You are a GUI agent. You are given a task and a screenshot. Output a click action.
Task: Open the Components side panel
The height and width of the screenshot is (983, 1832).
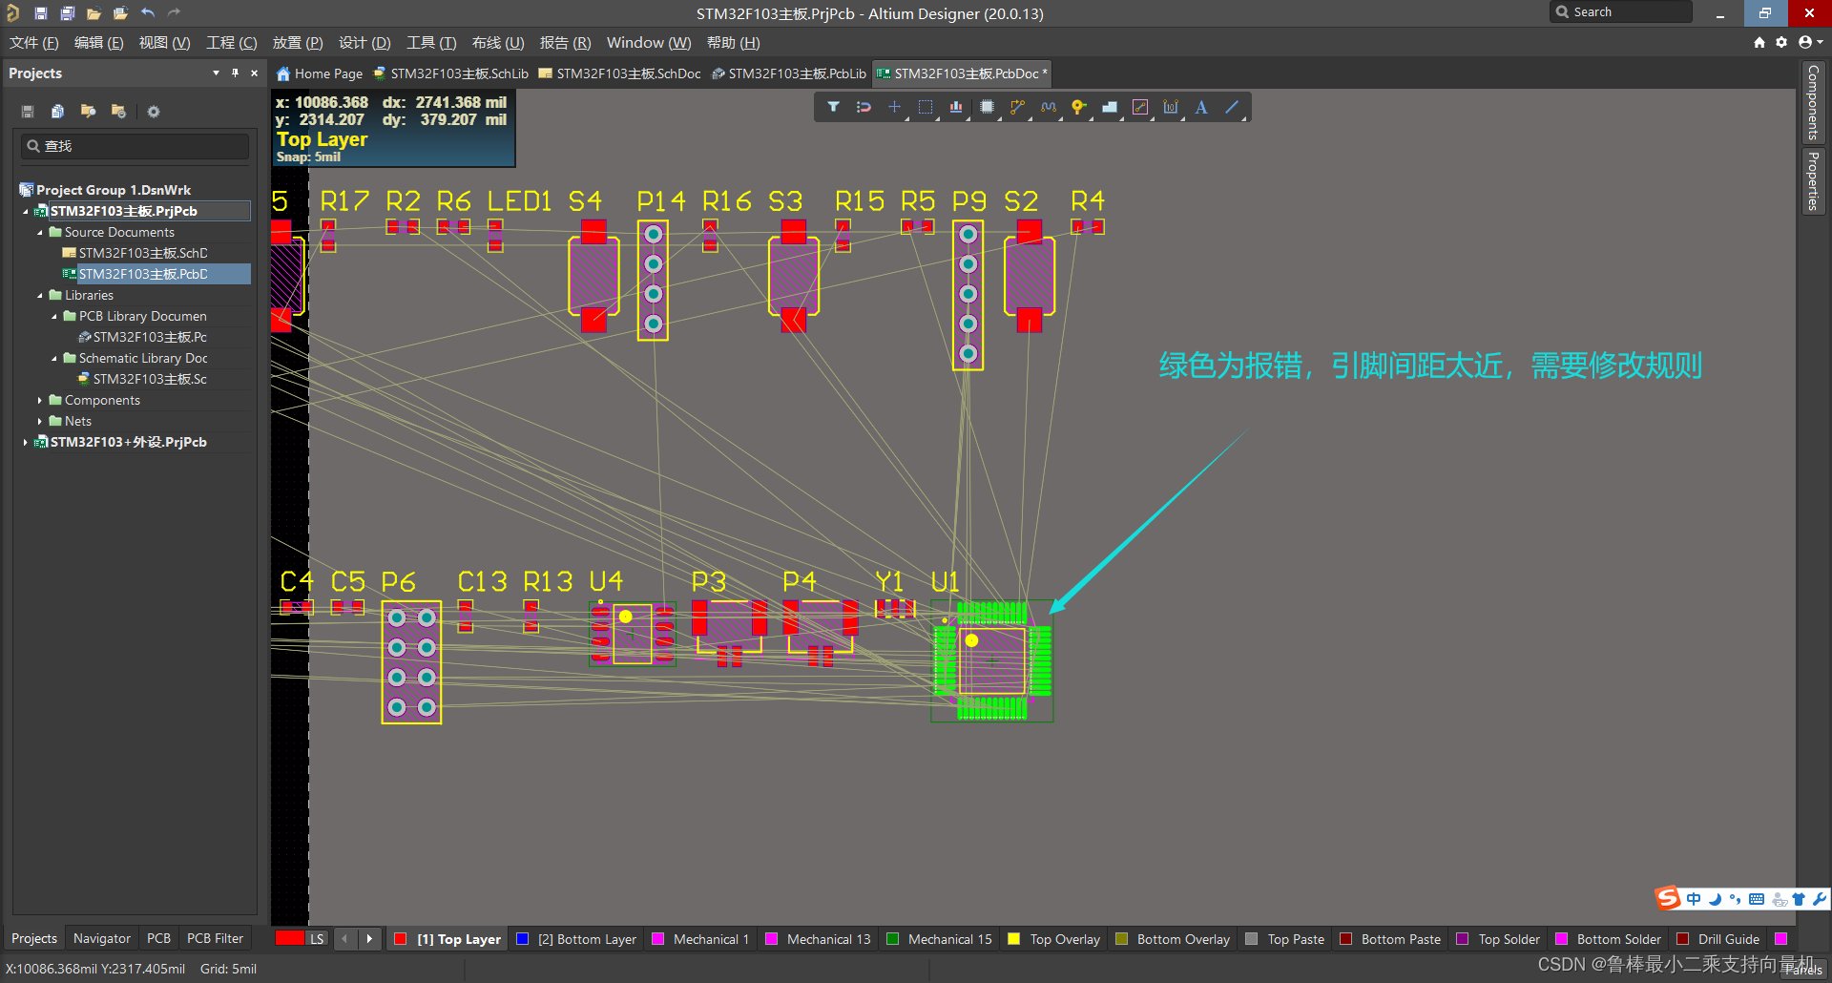coord(1813,102)
